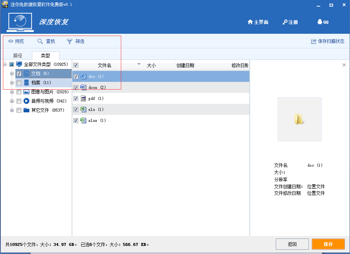
Task: Sort by the 大小 column header
Action: (160, 65)
